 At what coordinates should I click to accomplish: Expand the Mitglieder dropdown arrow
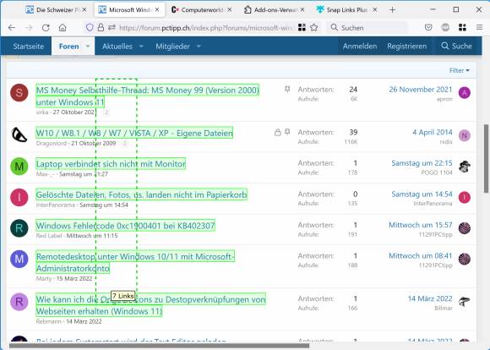coord(199,46)
